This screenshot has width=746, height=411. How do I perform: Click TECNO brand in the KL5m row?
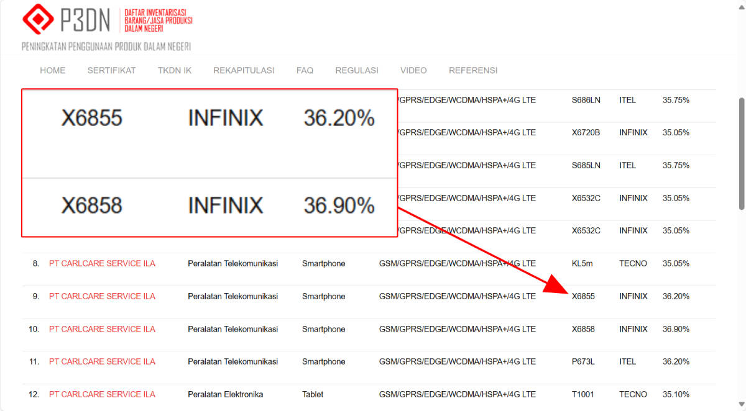pyautogui.click(x=633, y=263)
